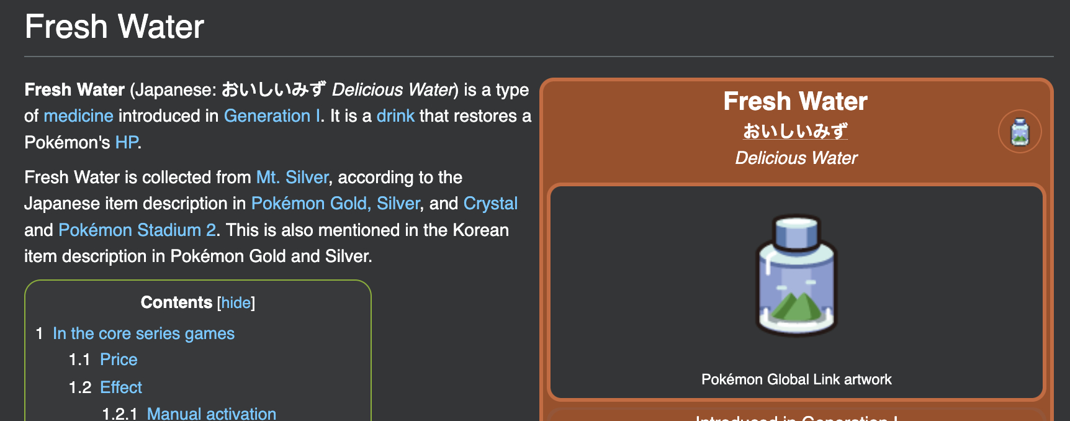
Task: Click the HP link
Action: click(x=127, y=143)
